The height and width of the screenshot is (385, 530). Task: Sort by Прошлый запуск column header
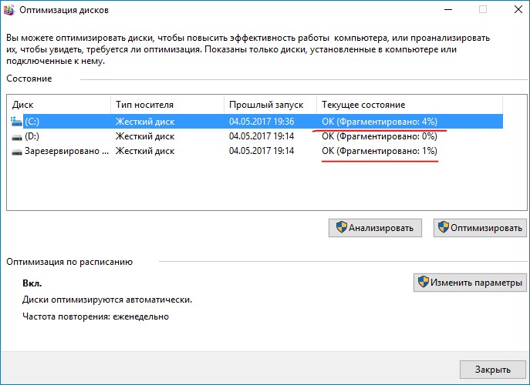pyautogui.click(x=270, y=104)
